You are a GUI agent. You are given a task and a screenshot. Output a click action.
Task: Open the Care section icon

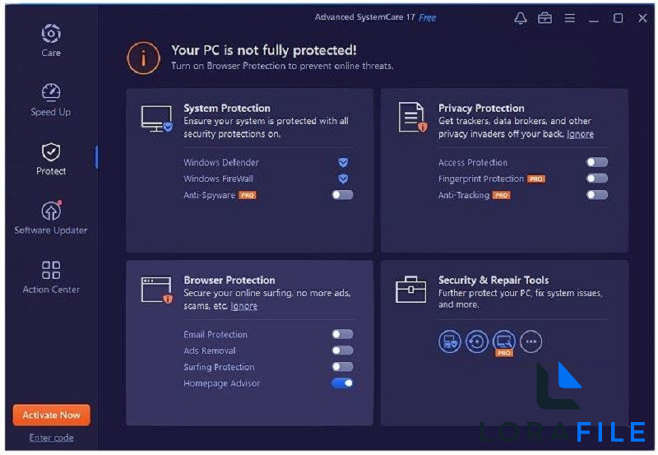pos(51,34)
